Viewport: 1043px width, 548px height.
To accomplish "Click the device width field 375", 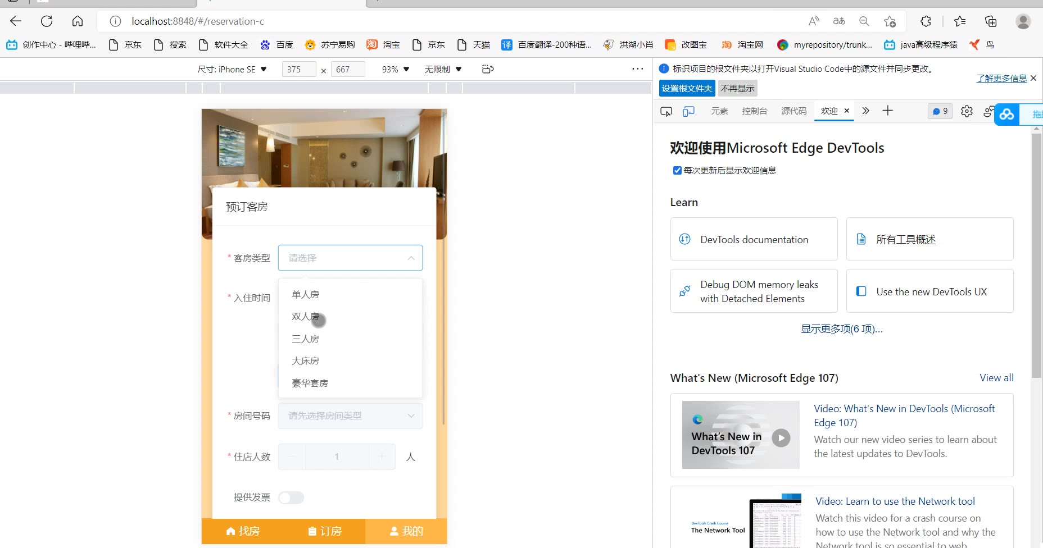I will point(299,69).
